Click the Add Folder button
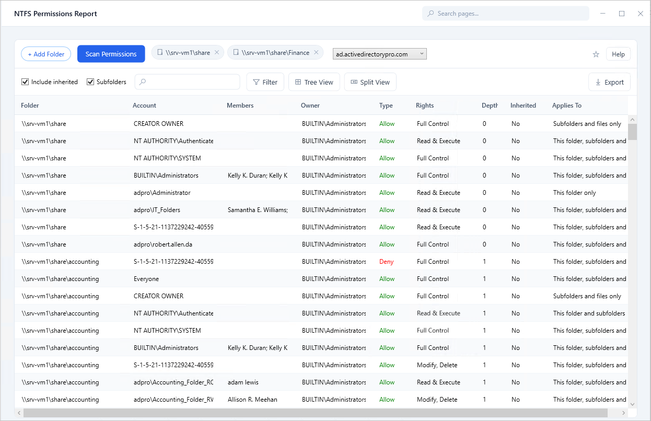The width and height of the screenshot is (651, 421). 46,54
